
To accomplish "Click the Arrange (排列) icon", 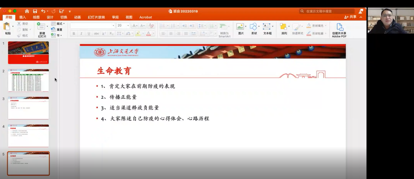I will click(284, 27).
